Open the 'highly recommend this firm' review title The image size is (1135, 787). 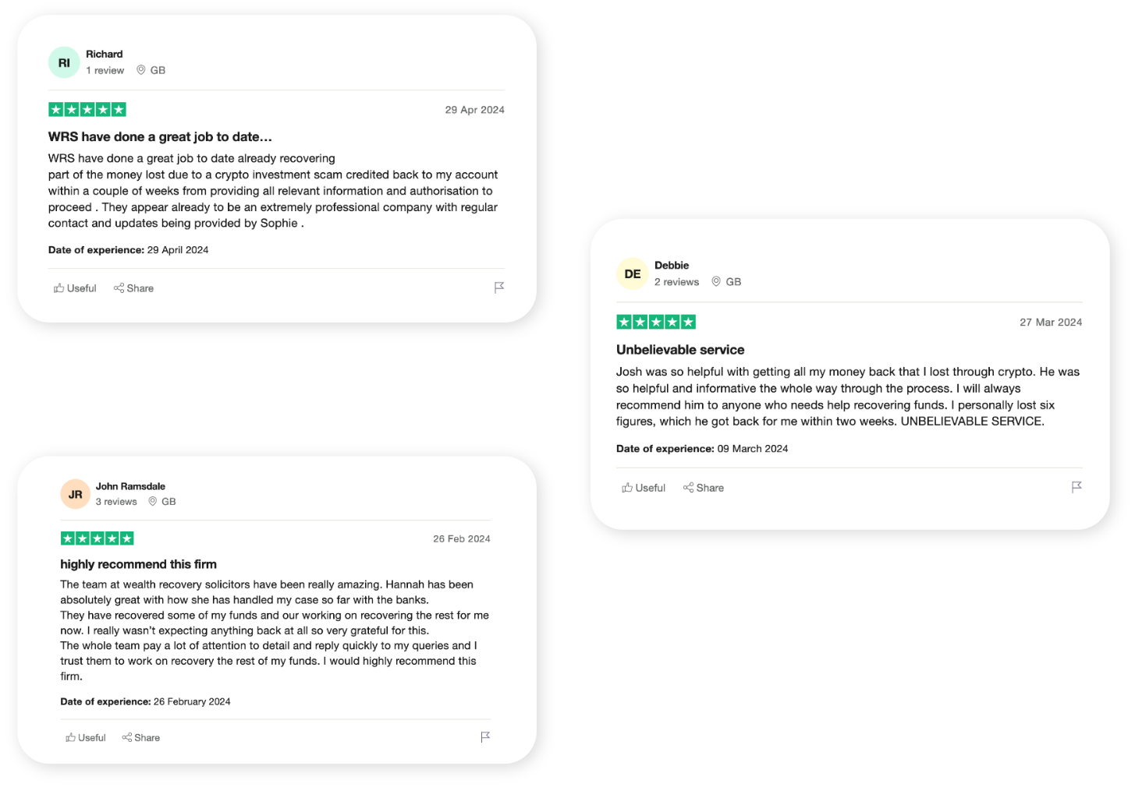point(139,564)
